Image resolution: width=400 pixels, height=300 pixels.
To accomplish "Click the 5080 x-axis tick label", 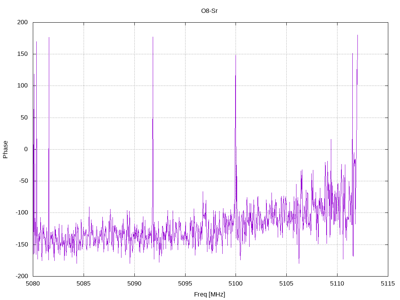I will [x=33, y=284].
